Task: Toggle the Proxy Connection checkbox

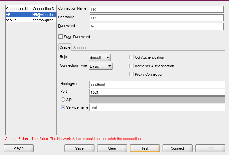Action: coord(132,74)
